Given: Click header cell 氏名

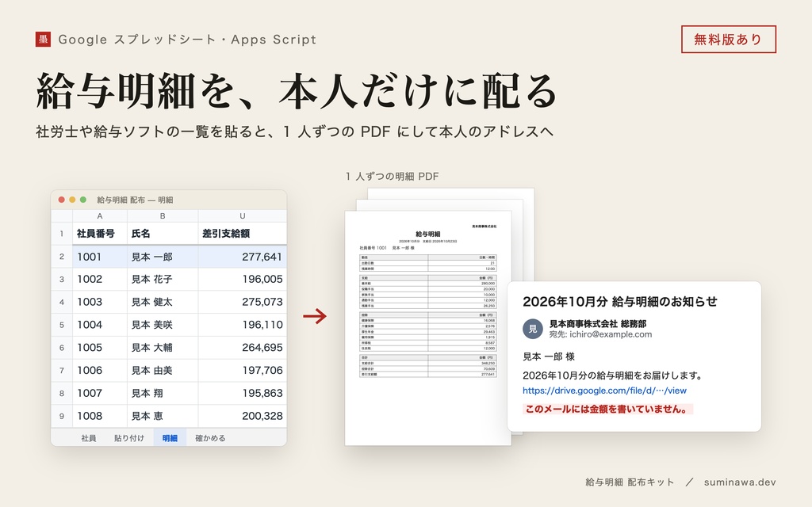Looking at the screenshot, I should click(163, 234).
